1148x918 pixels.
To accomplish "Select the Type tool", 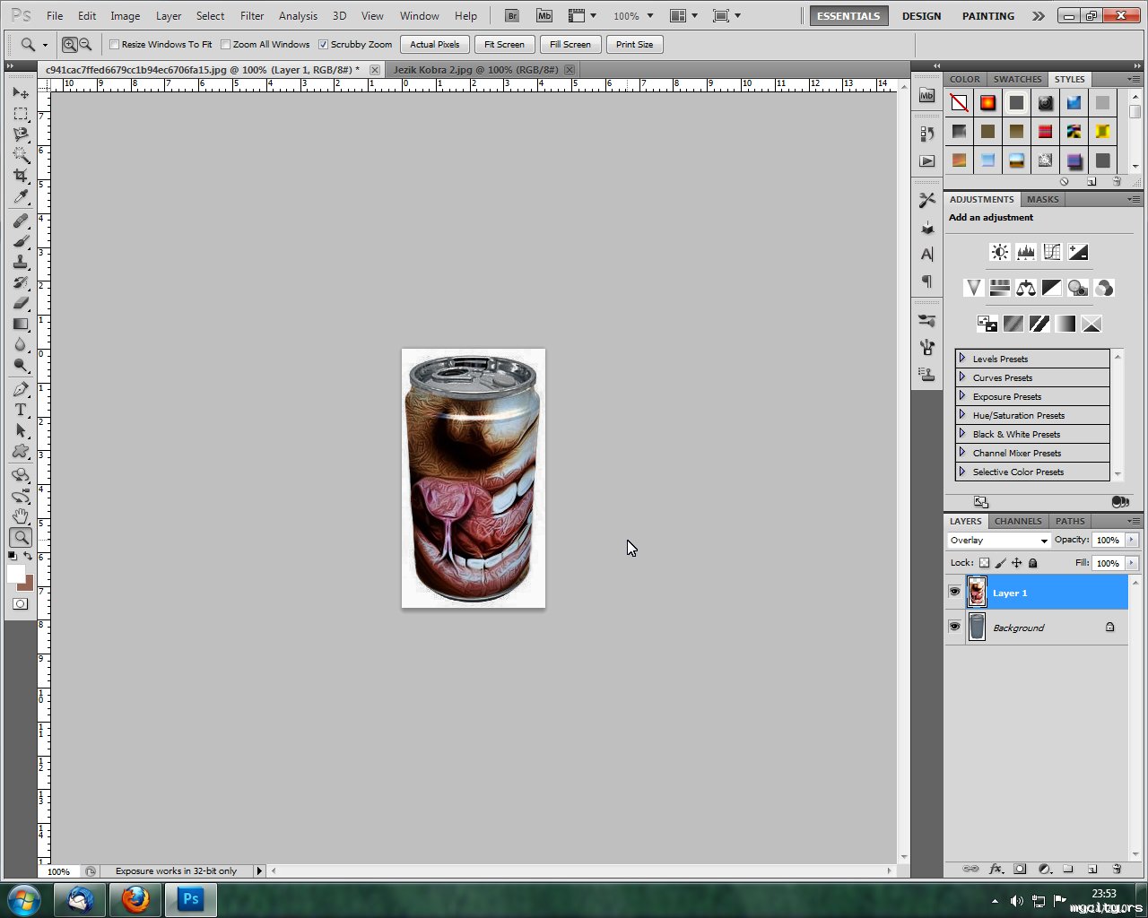I will [21, 410].
